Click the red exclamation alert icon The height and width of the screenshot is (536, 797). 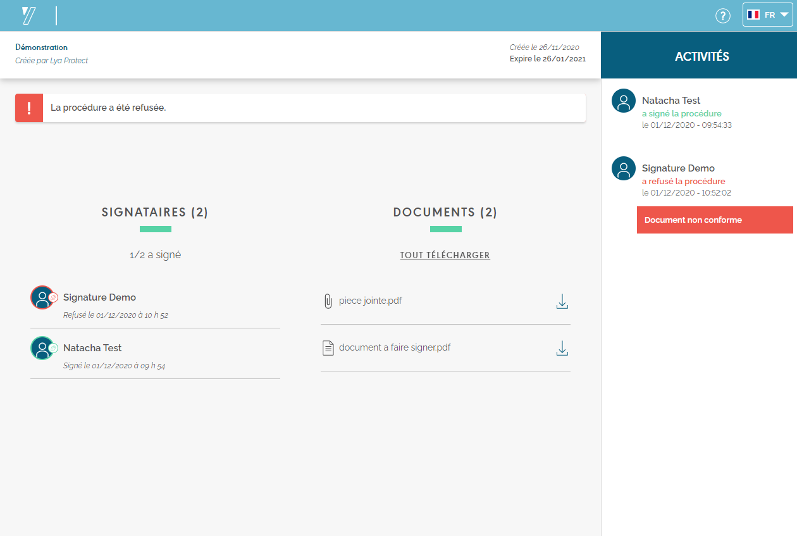point(29,108)
